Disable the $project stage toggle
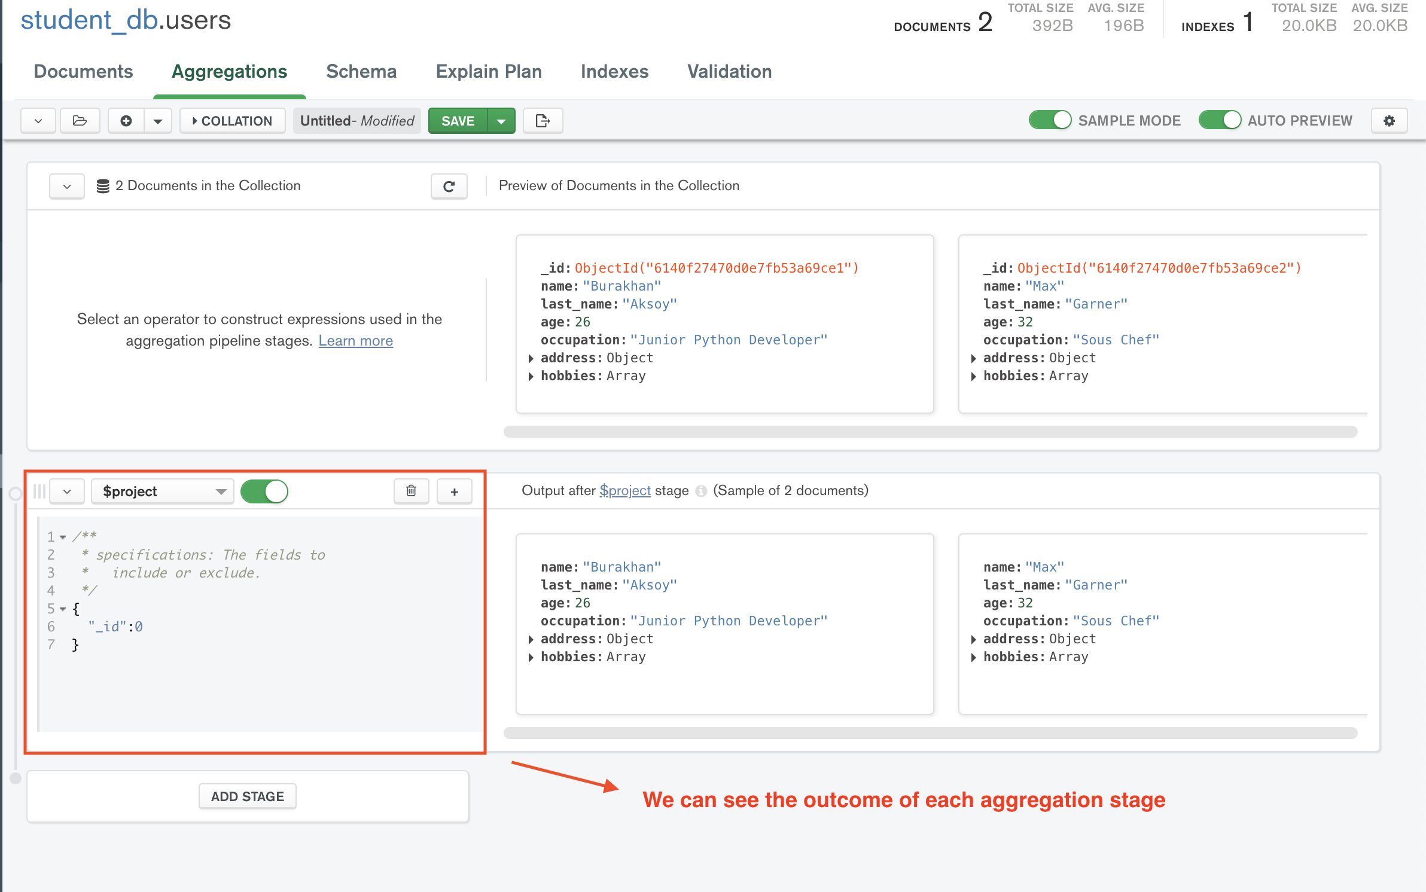This screenshot has width=1426, height=892. click(x=264, y=491)
